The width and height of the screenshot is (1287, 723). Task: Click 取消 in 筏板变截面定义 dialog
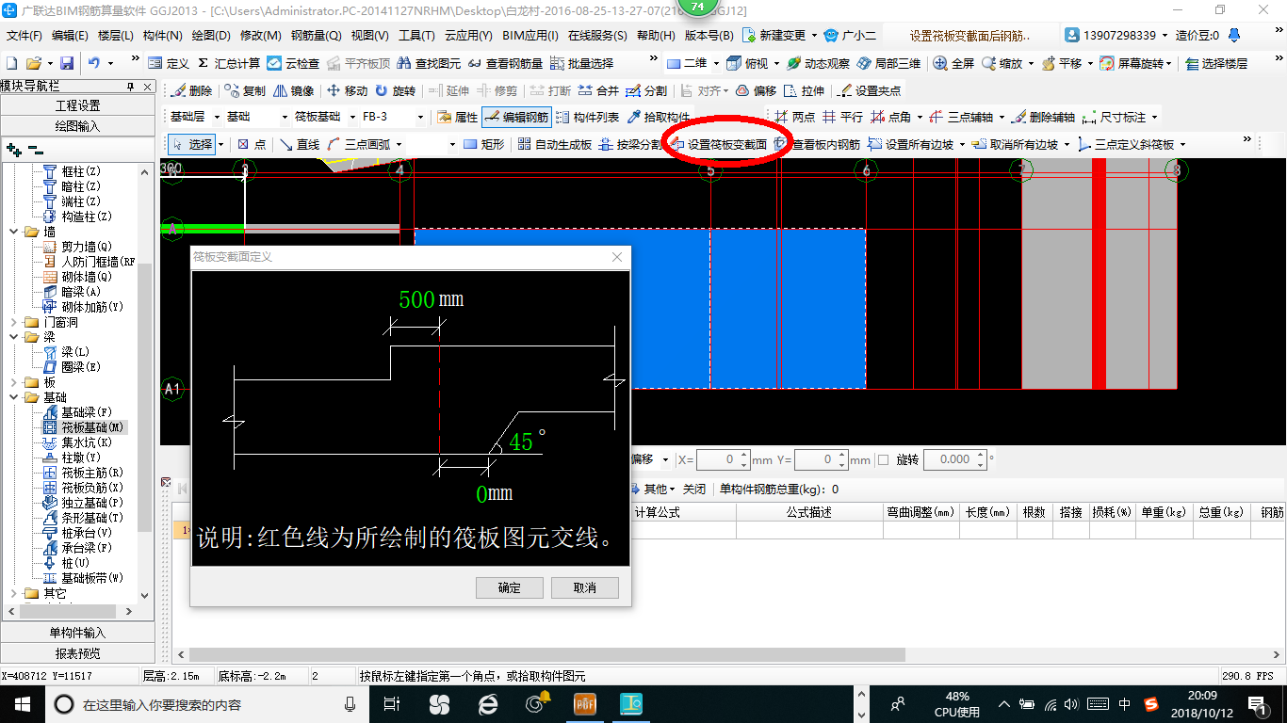[x=585, y=587]
